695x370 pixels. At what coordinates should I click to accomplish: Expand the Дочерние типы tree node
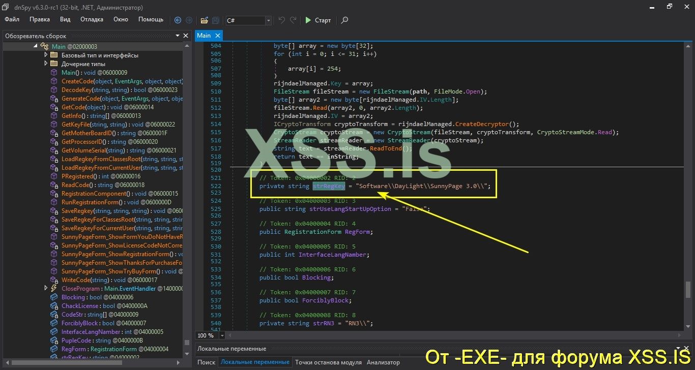point(46,64)
